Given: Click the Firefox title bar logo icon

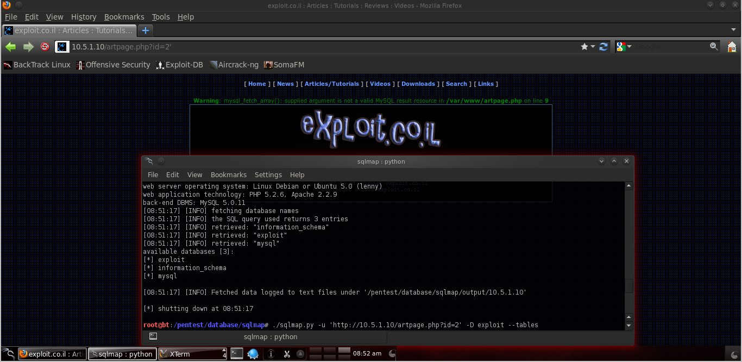Looking at the screenshot, I should [x=6, y=5].
